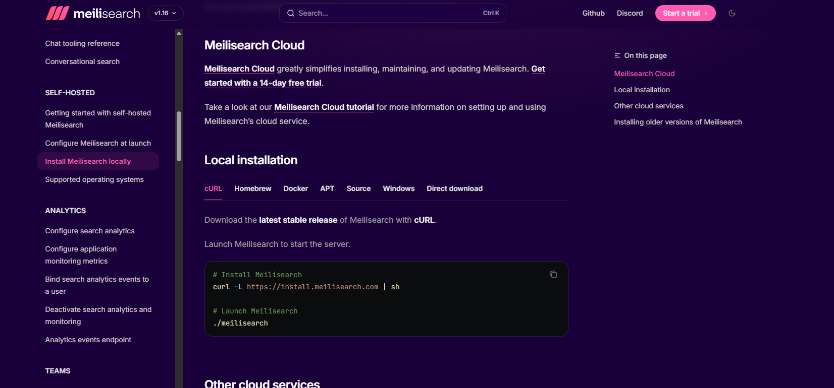Select the Windows installation tab
This screenshot has width=834, height=388.
[x=398, y=188]
